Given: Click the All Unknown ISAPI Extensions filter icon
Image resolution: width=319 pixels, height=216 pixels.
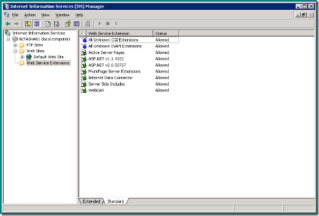Looking at the screenshot, I should click(84, 46).
